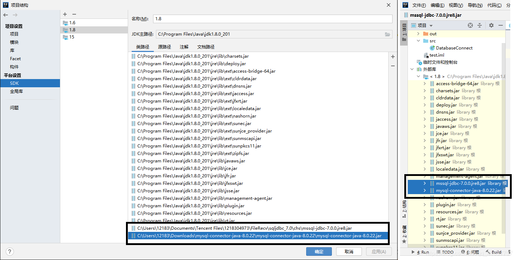
Task: Click the back navigation arrow in Project Structure
Action: pyautogui.click(x=6, y=15)
